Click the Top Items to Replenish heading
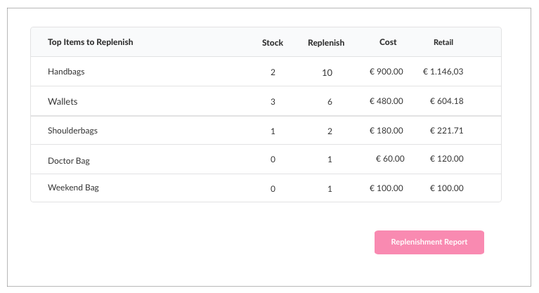The image size is (539, 293). coord(91,42)
